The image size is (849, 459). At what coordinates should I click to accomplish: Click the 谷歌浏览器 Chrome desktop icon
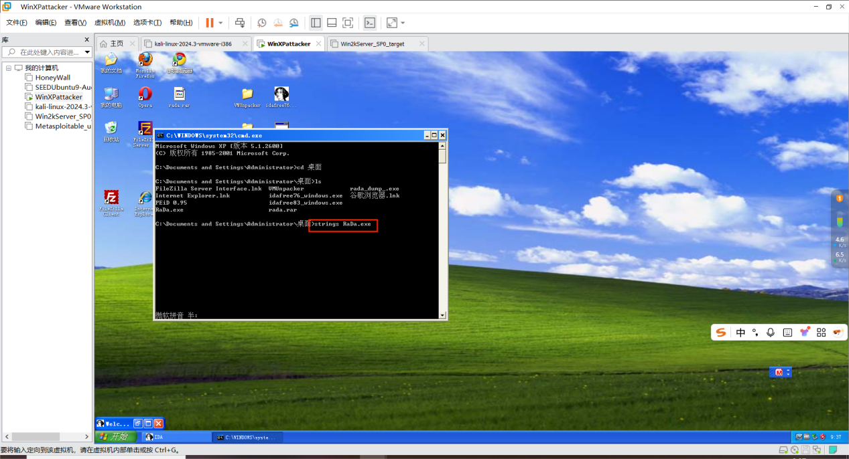pos(179,63)
